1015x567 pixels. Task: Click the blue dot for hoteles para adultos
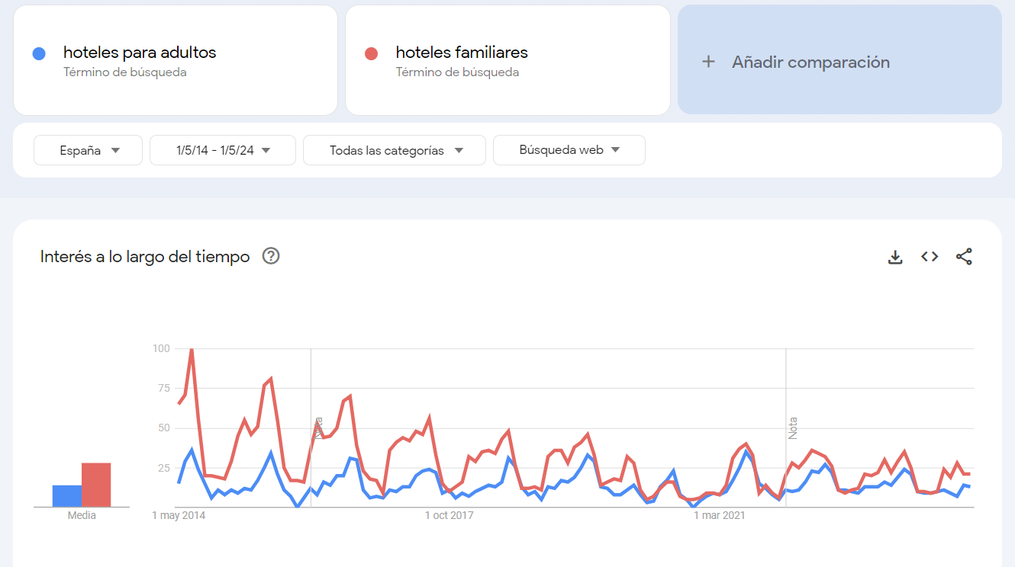pyautogui.click(x=39, y=53)
